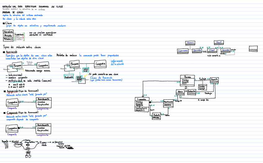
Task: Click the red-underlined Asociación heading
Action: point(11,52)
